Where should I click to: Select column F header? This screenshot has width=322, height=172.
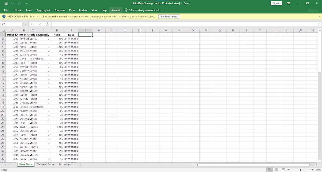click(71, 31)
